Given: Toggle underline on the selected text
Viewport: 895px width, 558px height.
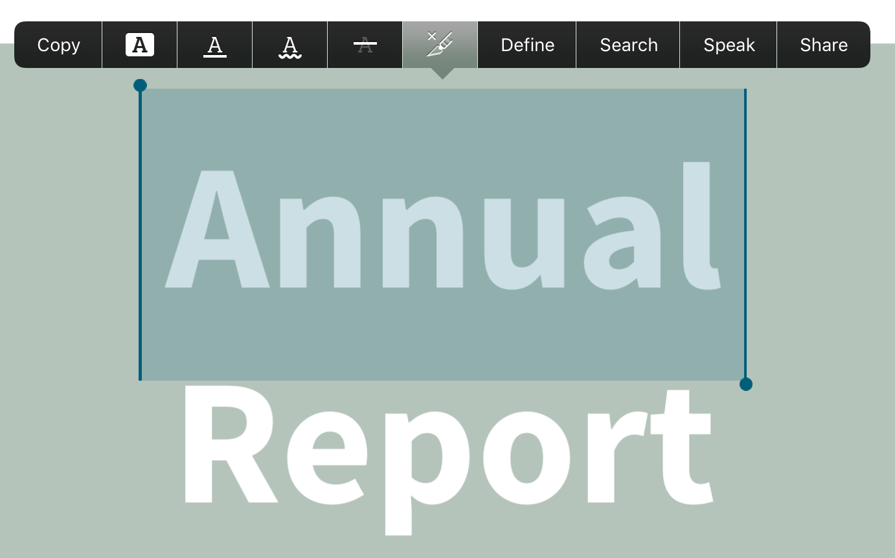Looking at the screenshot, I should (214, 45).
